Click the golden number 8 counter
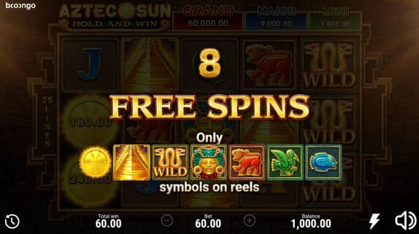 [x=209, y=63]
